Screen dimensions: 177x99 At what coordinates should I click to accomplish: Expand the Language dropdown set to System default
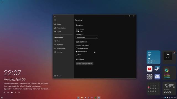(x=87, y=37)
